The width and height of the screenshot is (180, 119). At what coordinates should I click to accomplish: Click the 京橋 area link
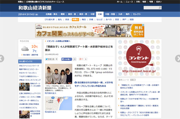[91, 19]
